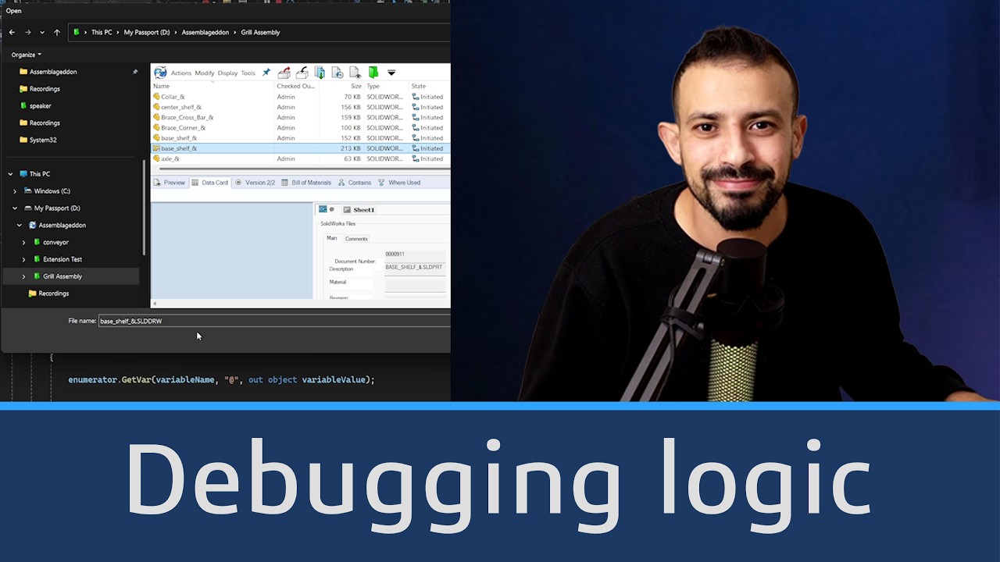
Task: Switch to the Preview tab
Action: click(170, 183)
